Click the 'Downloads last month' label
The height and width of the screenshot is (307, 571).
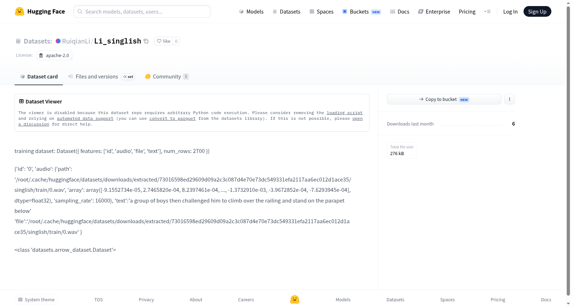410,124
